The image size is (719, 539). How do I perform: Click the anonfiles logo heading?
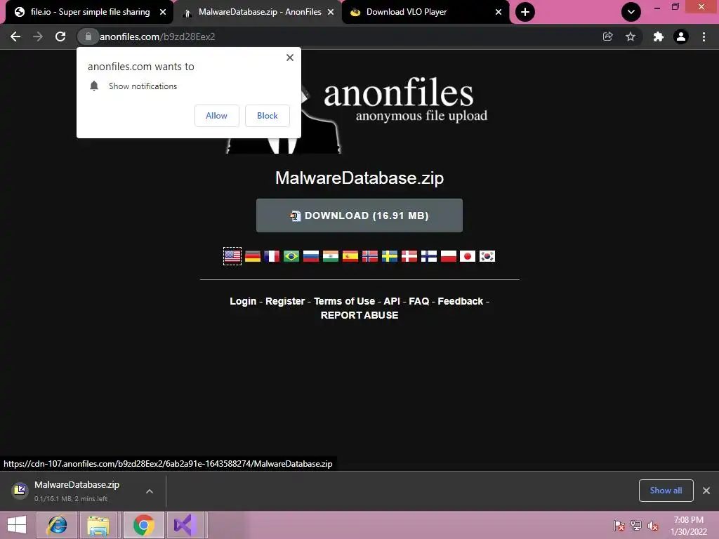399,93
